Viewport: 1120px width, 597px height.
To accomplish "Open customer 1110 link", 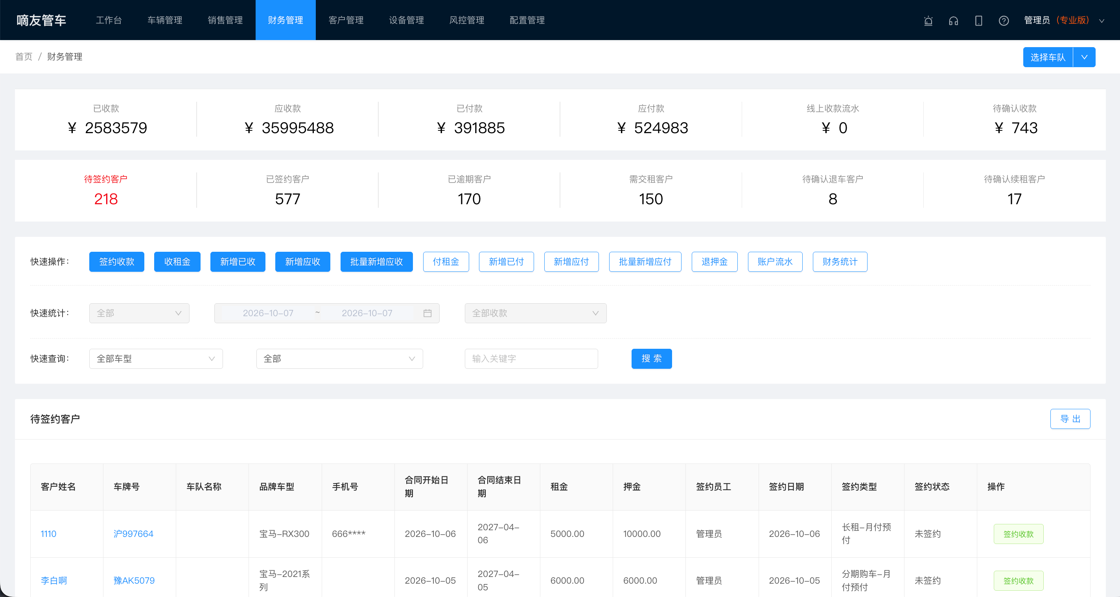I will coord(48,534).
